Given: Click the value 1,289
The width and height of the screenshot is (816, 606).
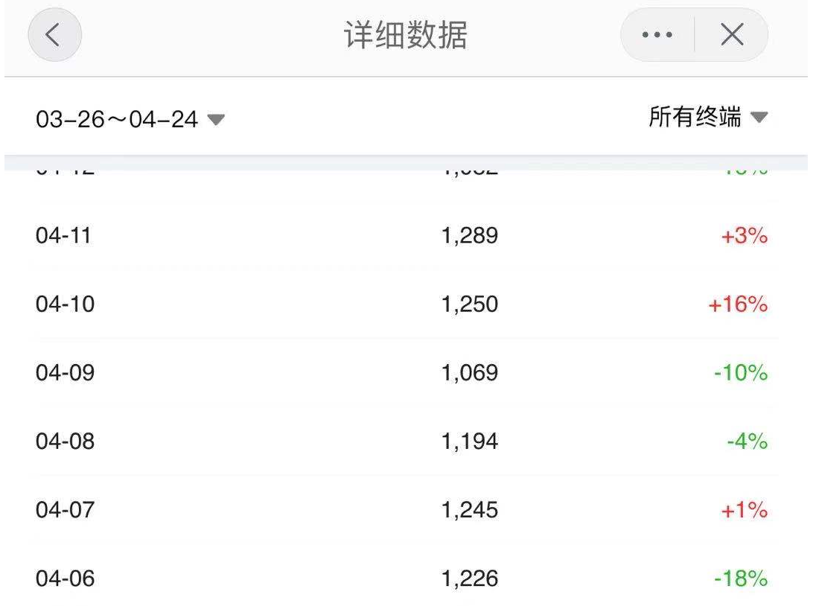Looking at the screenshot, I should pyautogui.click(x=469, y=236).
